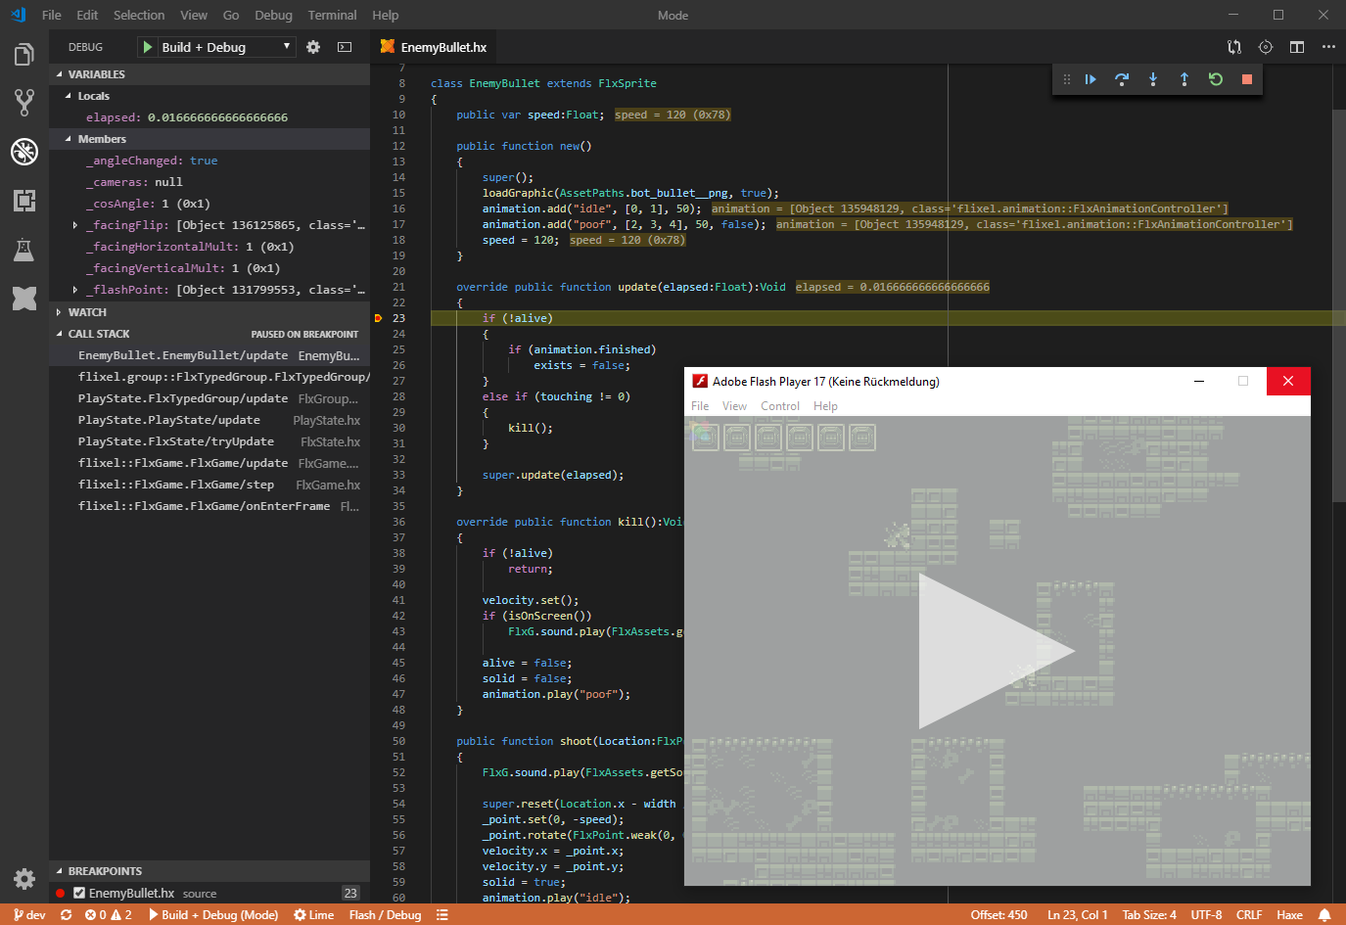Viewport: 1346px width, 925px height.
Task: Select the elapsed local variable value
Action: (x=217, y=117)
